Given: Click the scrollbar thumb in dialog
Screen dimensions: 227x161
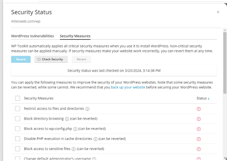Looking at the screenshot, I should 225,63.
